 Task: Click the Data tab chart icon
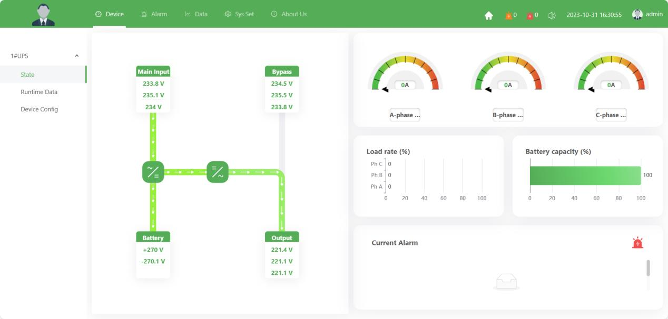point(188,14)
